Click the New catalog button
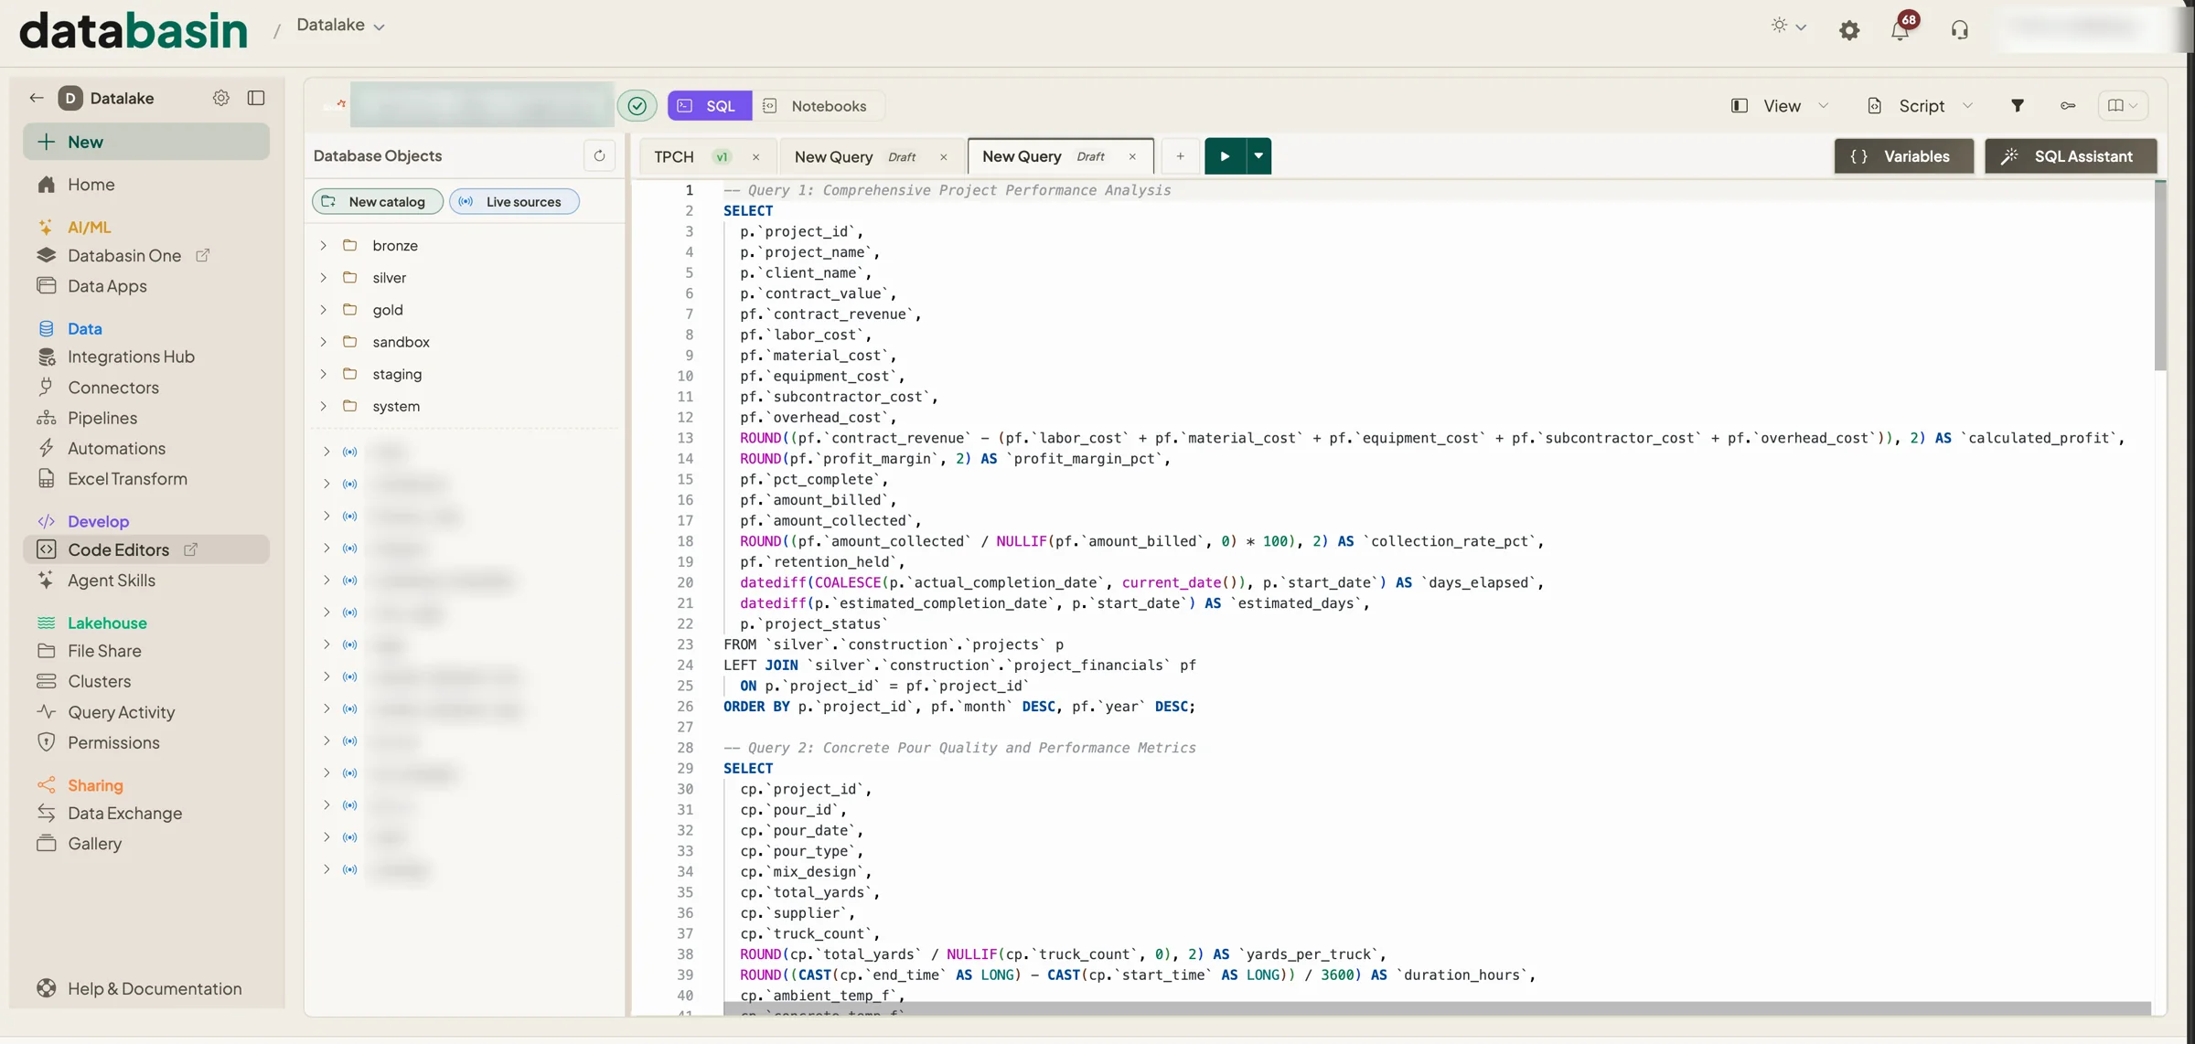Viewport: 2195px width, 1044px height. (377, 202)
